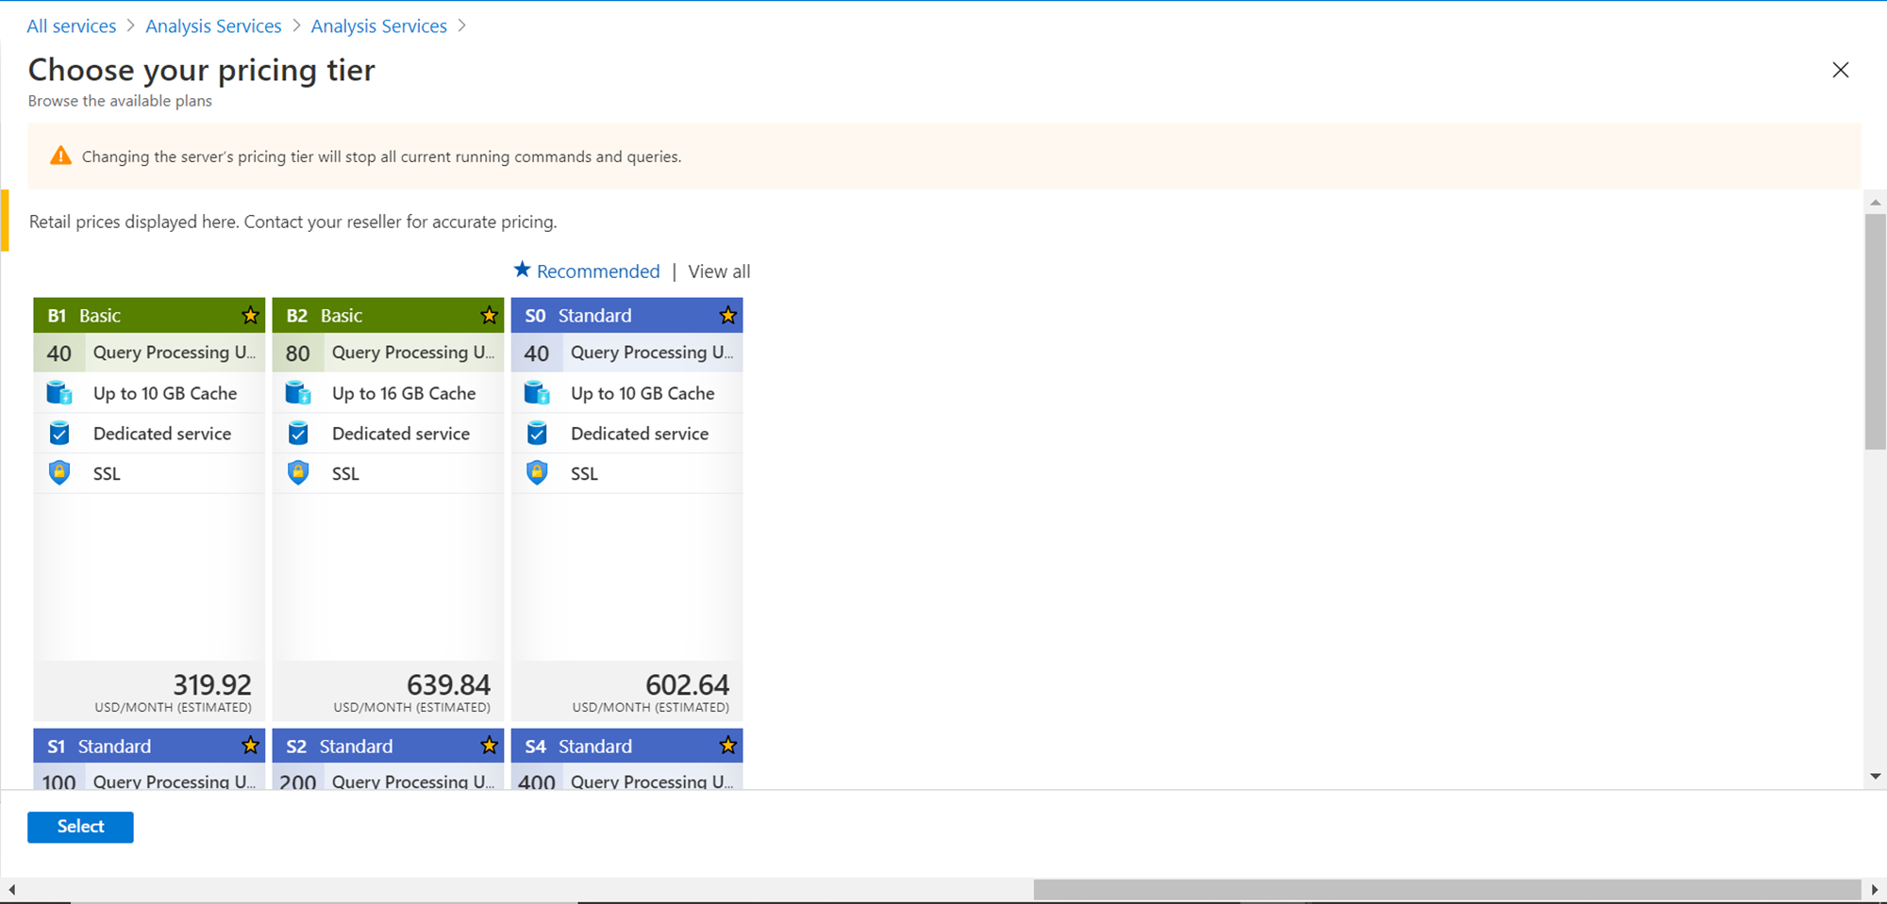Click the horizontal scrollbar left arrow
Screen dimensions: 1887x904
[11, 890]
